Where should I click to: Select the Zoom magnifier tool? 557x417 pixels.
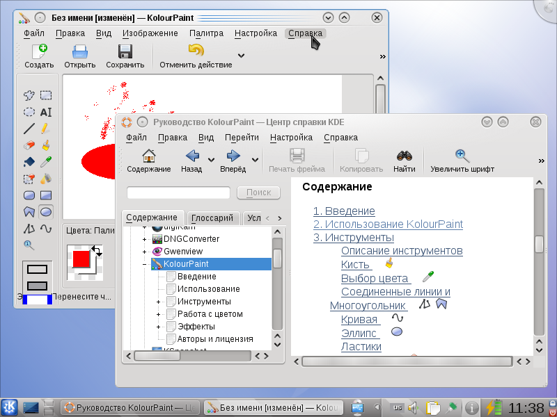coord(29,245)
